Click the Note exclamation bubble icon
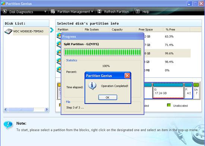Image resolution: width=205 pixels, height=146 pixels. 8,124
